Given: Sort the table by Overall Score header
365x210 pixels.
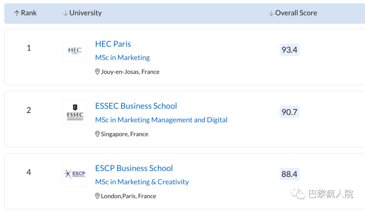Looking at the screenshot, I should pyautogui.click(x=296, y=13).
